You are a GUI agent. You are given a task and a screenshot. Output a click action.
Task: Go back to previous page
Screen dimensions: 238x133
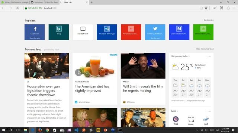click(3, 8)
